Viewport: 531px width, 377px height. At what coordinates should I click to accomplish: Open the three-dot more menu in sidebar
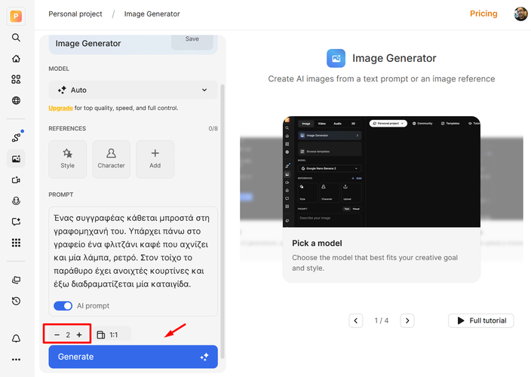(16, 360)
